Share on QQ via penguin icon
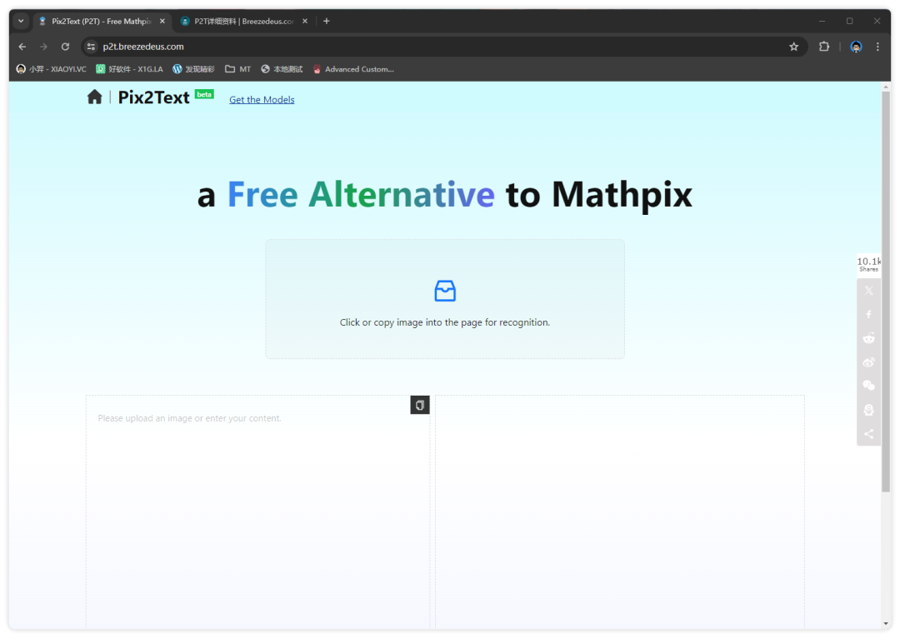 click(x=869, y=410)
